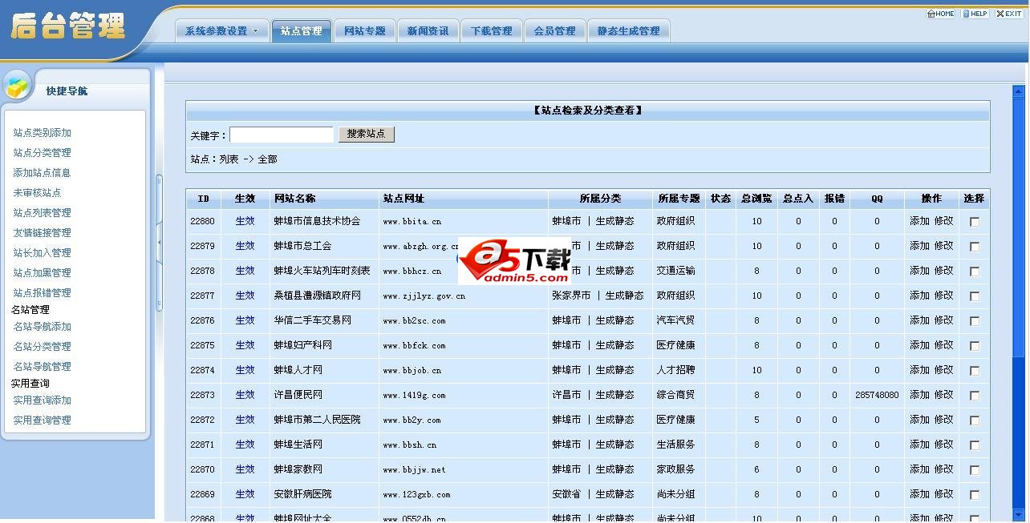Click 生效 link in row 22873
Screen dimensions: 1030x523
(245, 395)
